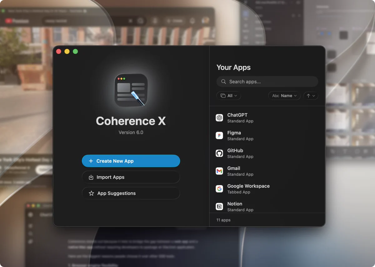Minimize the Coherence X window
375x267 pixels.
pyautogui.click(x=67, y=51)
